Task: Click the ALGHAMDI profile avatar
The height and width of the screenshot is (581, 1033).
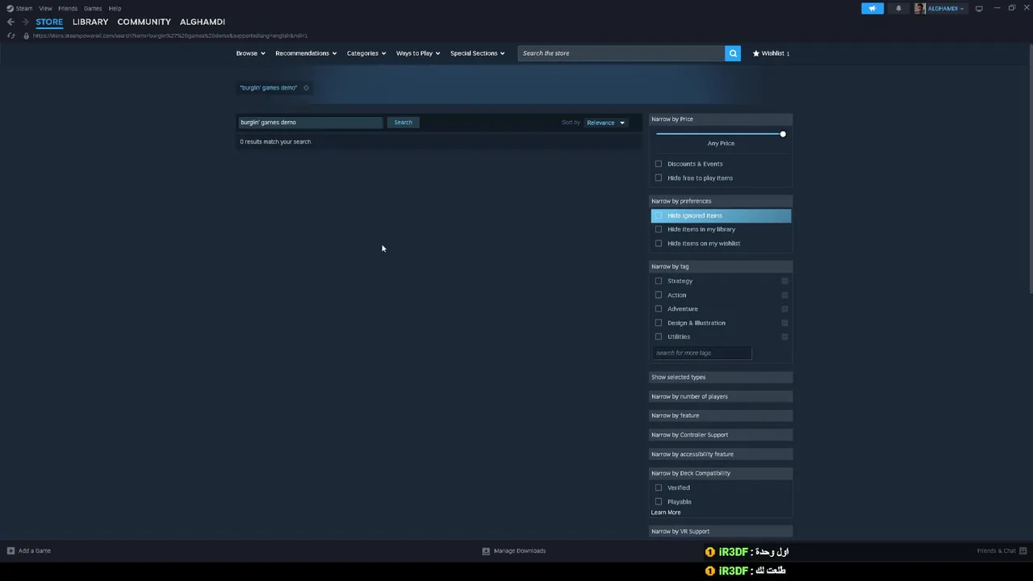Action: (919, 8)
